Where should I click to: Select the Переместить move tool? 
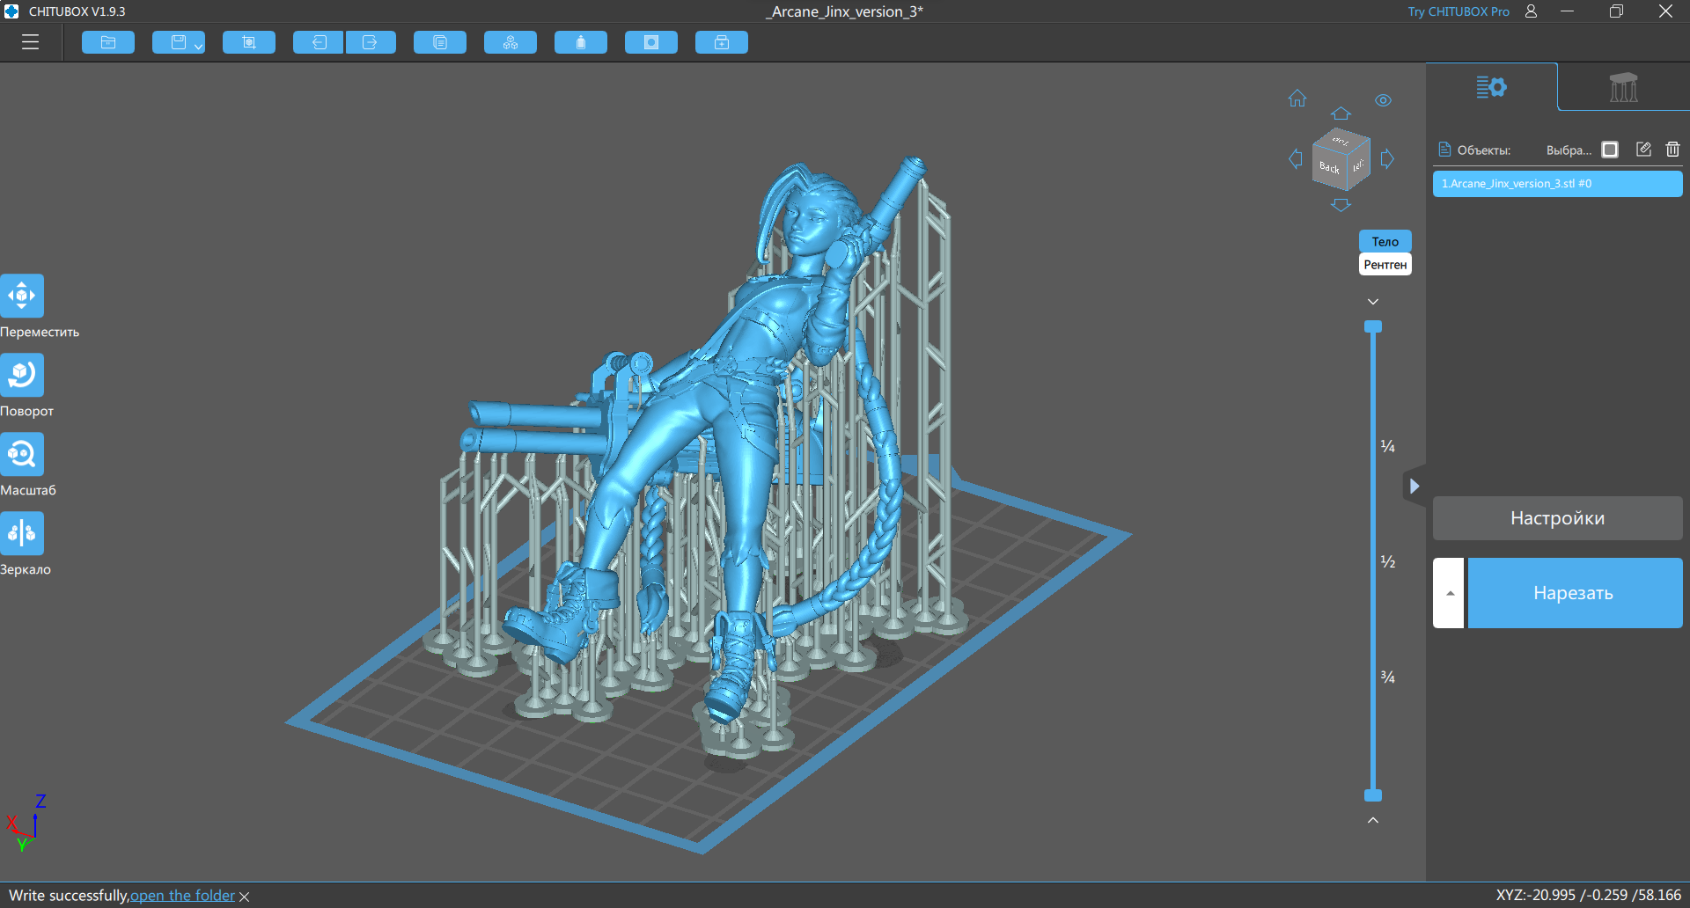pyautogui.click(x=22, y=296)
